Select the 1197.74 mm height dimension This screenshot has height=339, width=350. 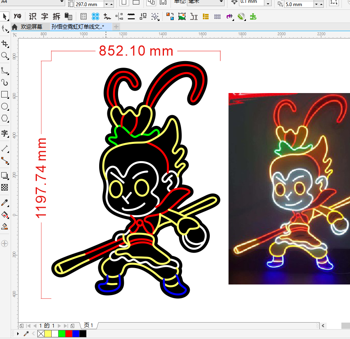coord(41,178)
